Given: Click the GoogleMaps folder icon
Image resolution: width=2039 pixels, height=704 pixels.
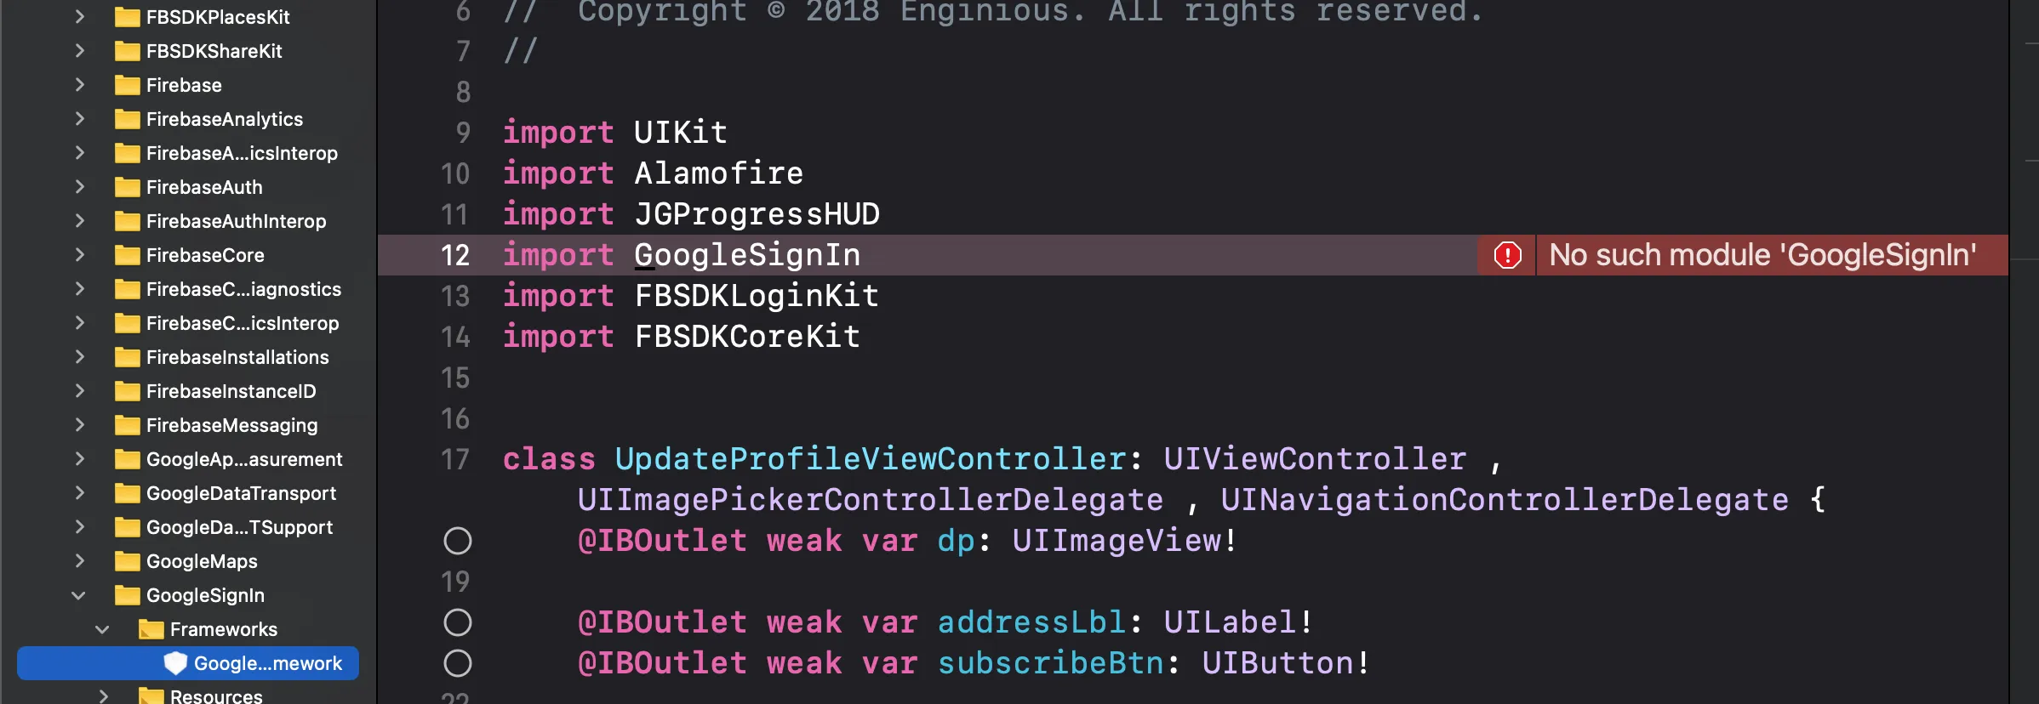Looking at the screenshot, I should click(128, 561).
